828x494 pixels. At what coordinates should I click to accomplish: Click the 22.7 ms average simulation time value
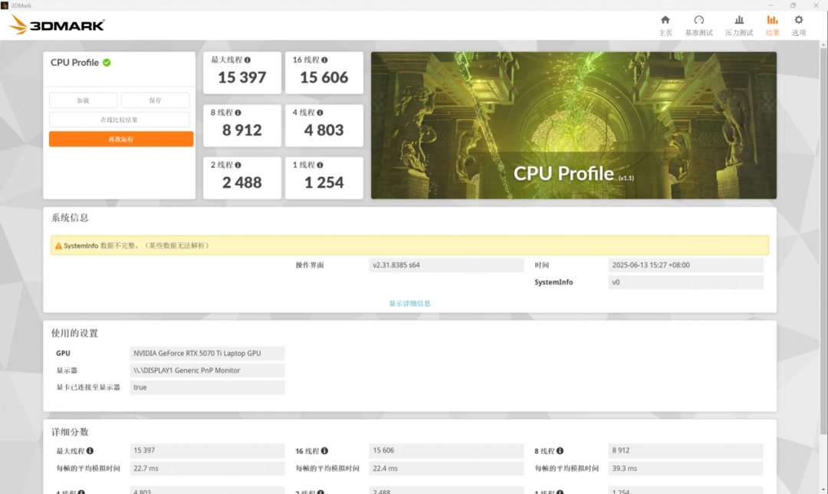tap(207, 468)
